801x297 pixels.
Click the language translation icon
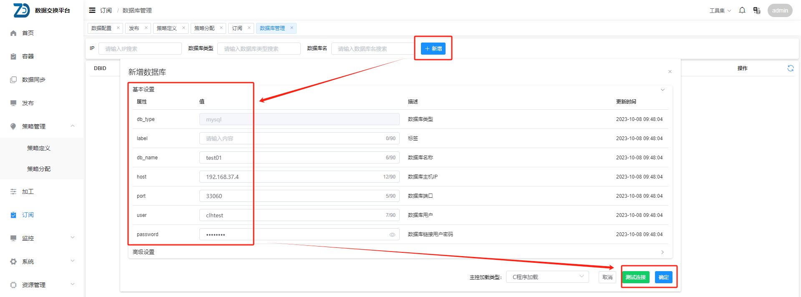756,10
